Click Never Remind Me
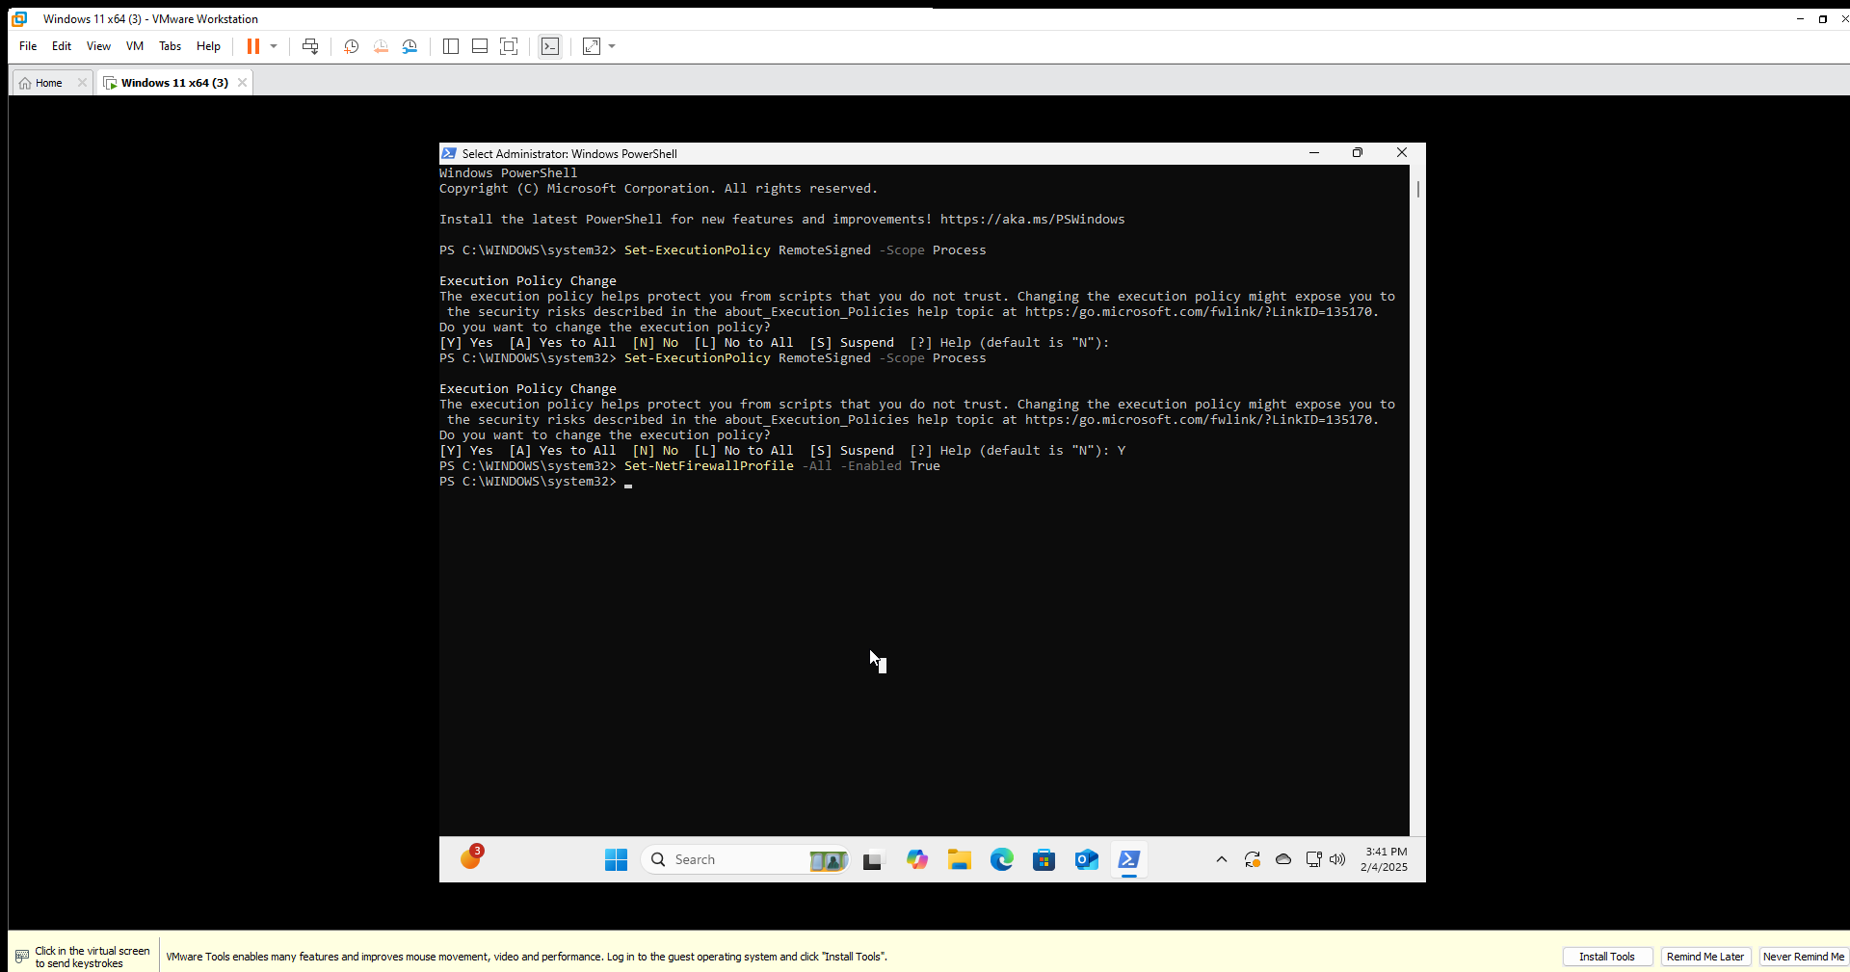This screenshot has width=1850, height=972. pyautogui.click(x=1802, y=956)
